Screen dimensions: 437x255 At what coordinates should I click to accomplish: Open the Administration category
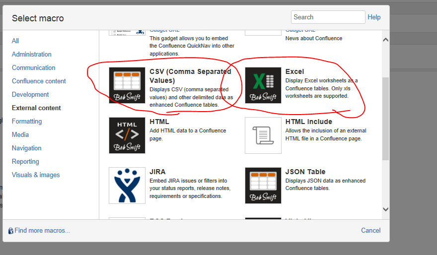coord(31,54)
